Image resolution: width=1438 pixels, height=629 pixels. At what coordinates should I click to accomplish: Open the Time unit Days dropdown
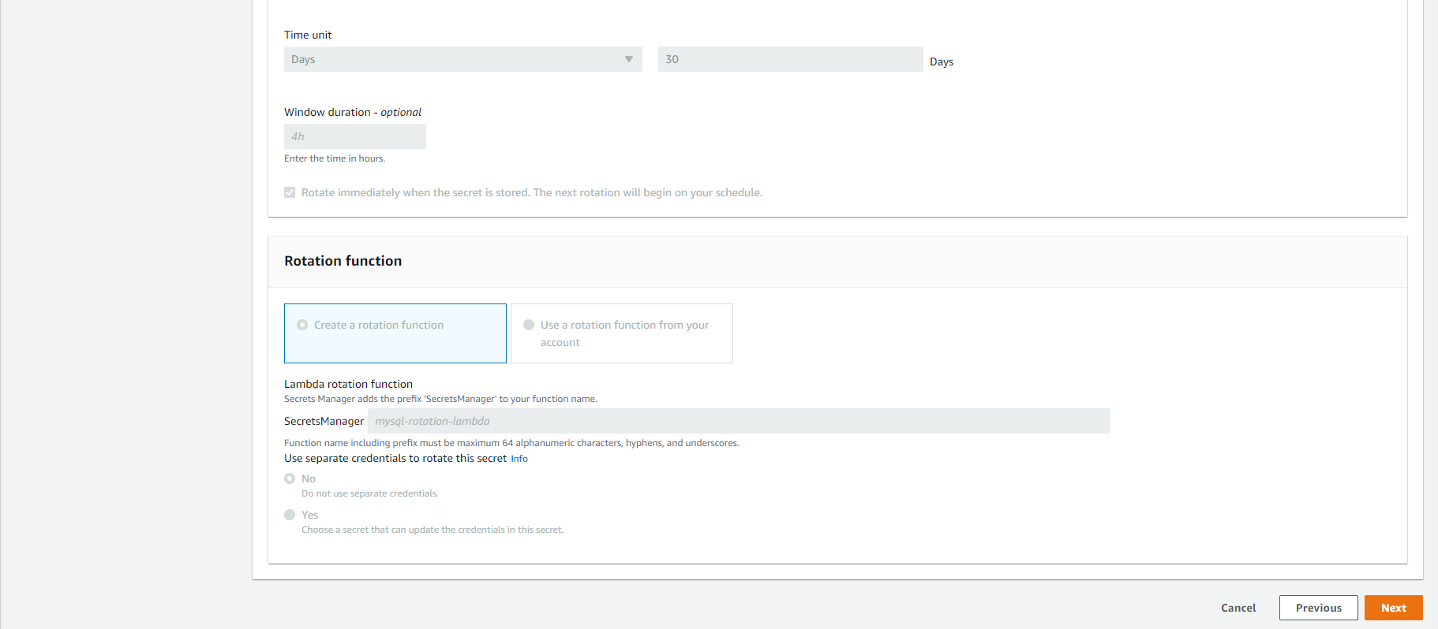(462, 59)
